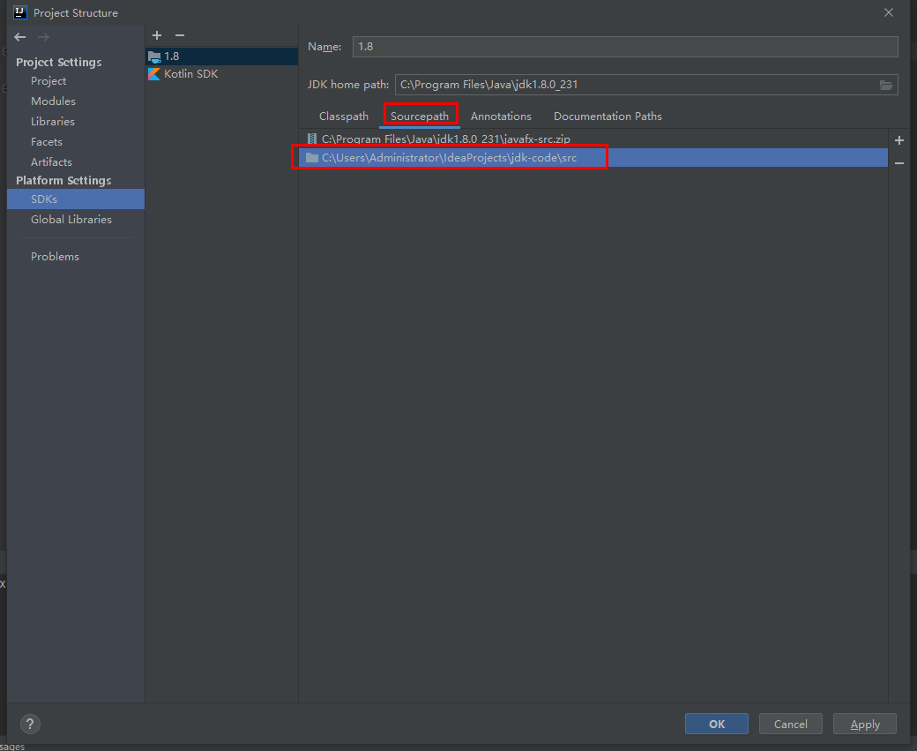
Task: Switch to the Classpath tab
Action: point(344,116)
